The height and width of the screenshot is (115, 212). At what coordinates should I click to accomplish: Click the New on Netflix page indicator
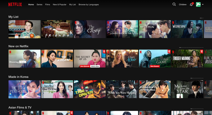tap(191, 48)
